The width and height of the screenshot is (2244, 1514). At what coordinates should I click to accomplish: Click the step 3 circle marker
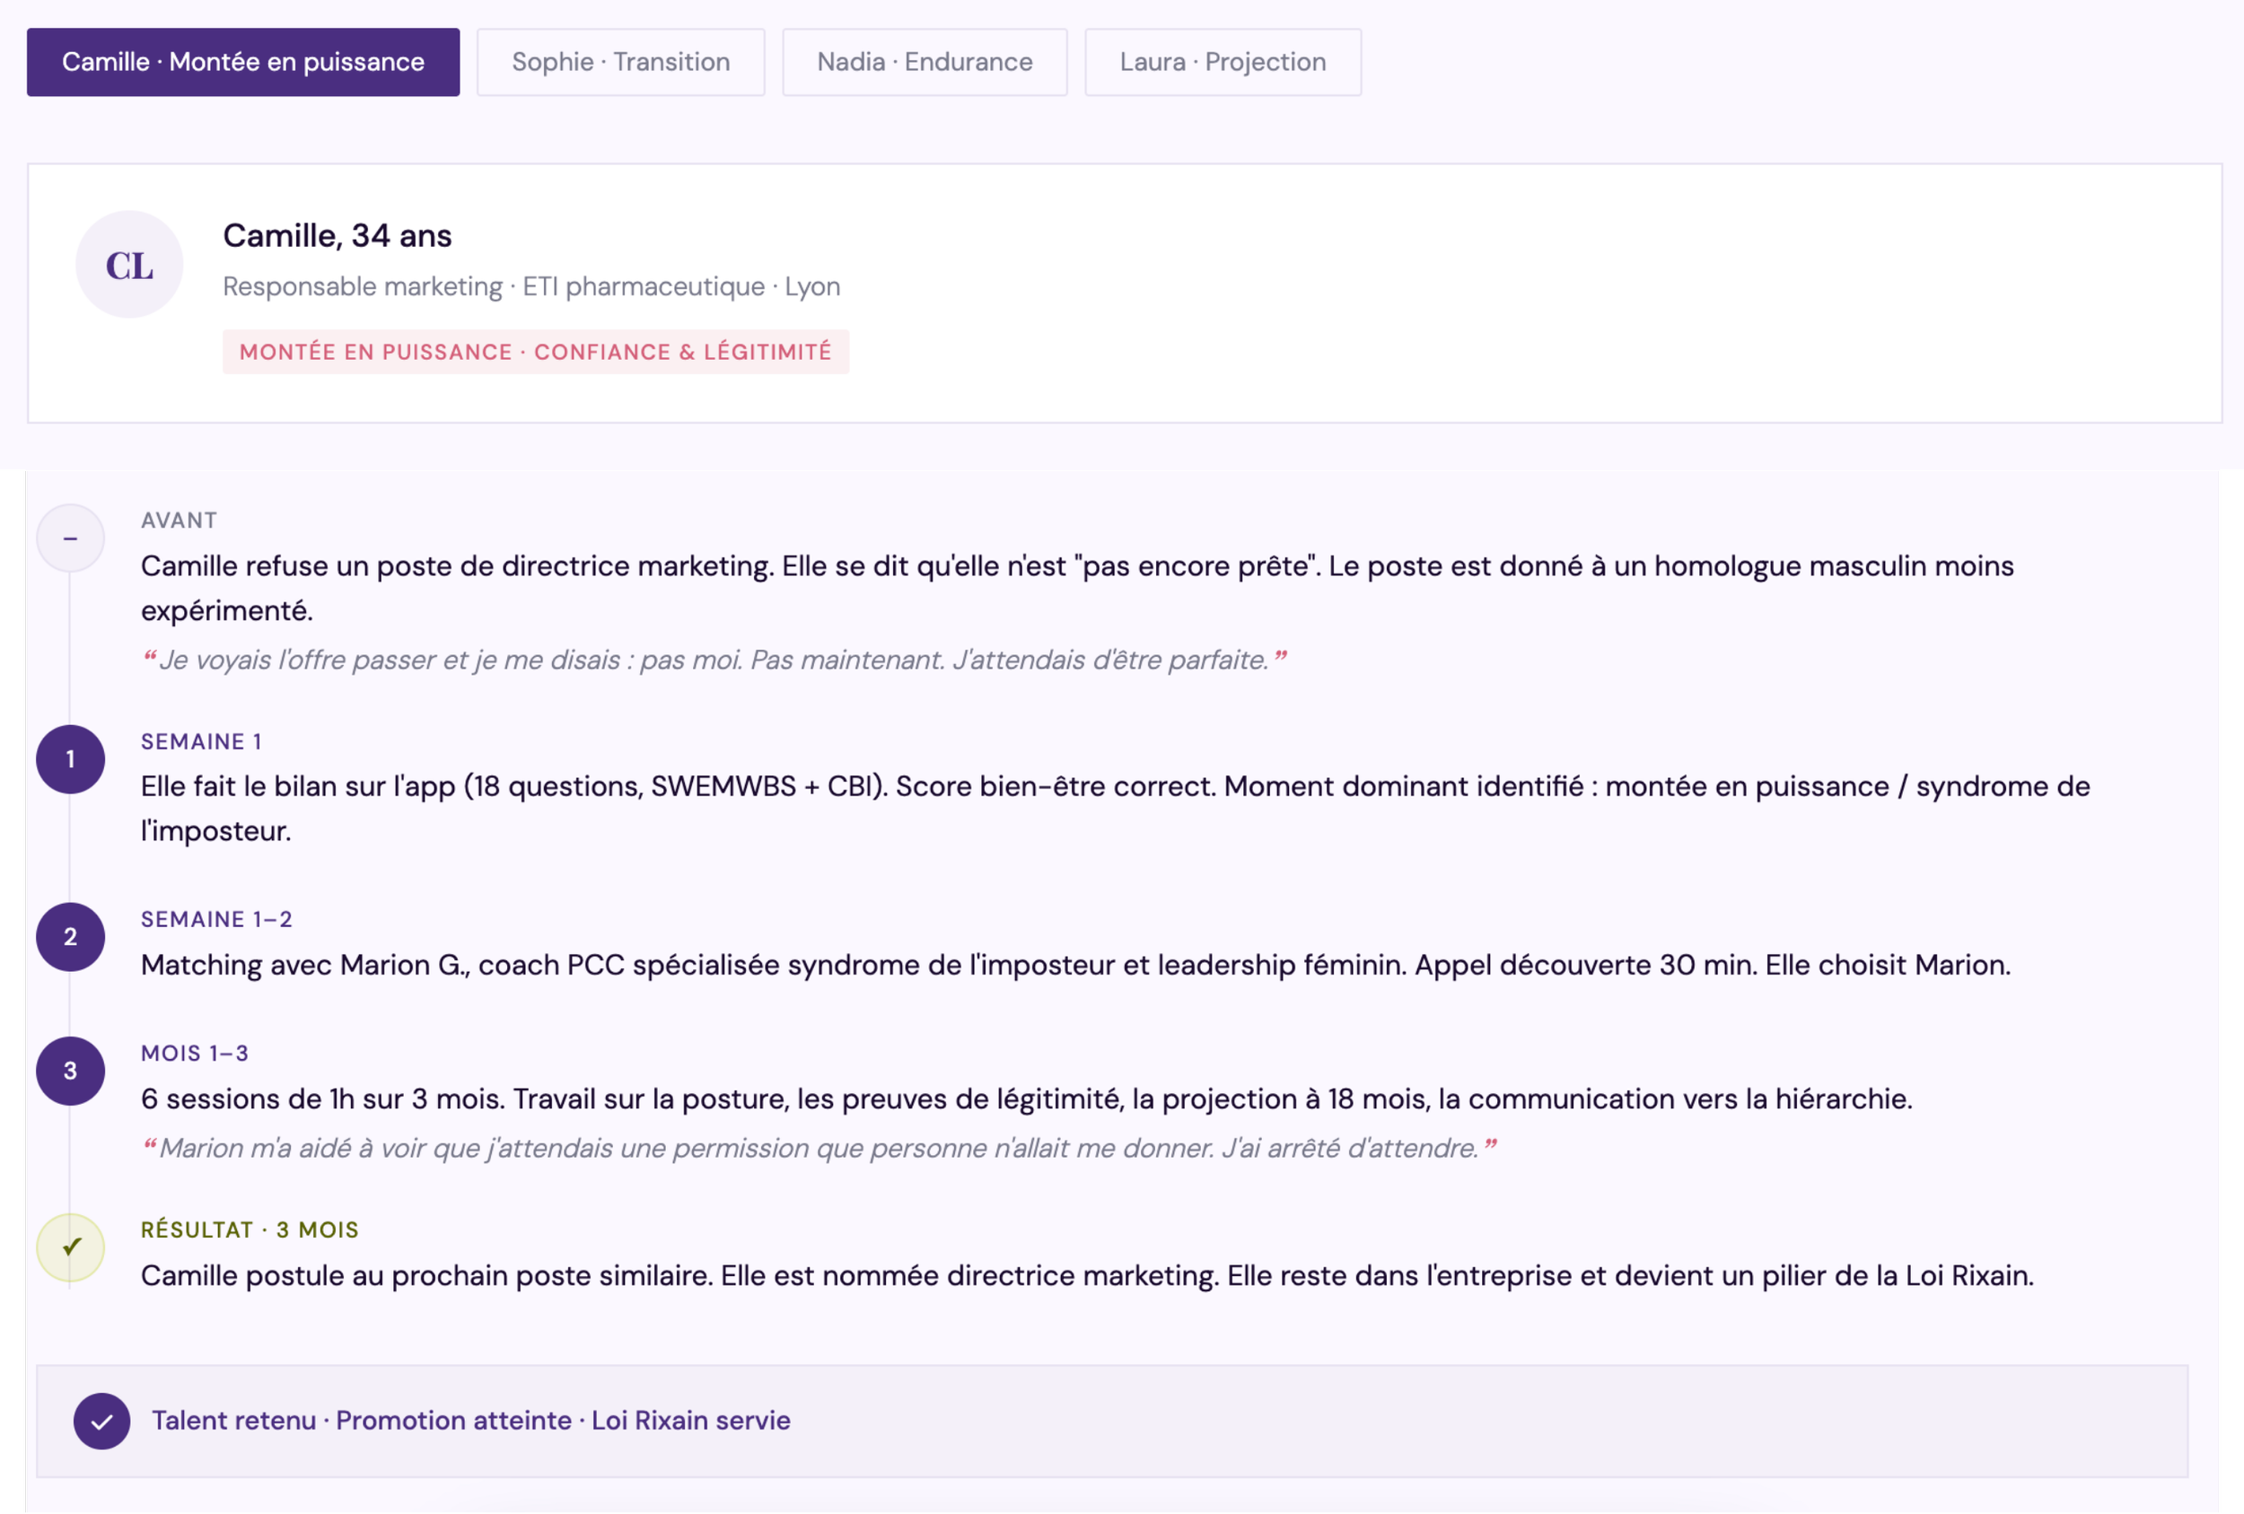pos(71,1071)
